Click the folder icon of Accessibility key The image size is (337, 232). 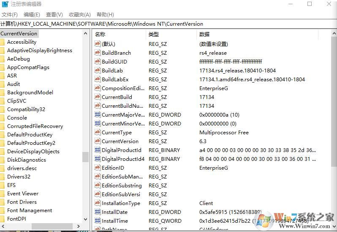pos(2,42)
